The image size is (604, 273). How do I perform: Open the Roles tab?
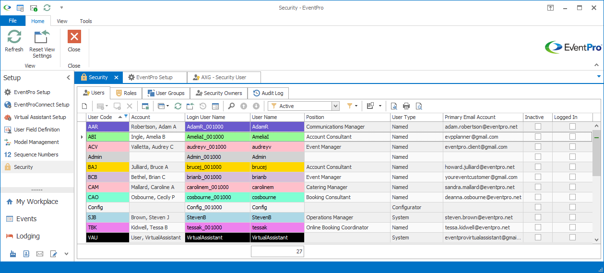click(x=126, y=93)
